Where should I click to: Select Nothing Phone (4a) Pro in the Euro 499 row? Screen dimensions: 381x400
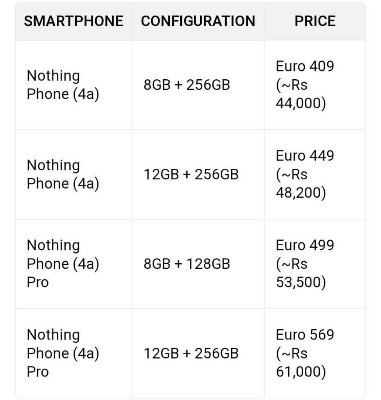[63, 264]
